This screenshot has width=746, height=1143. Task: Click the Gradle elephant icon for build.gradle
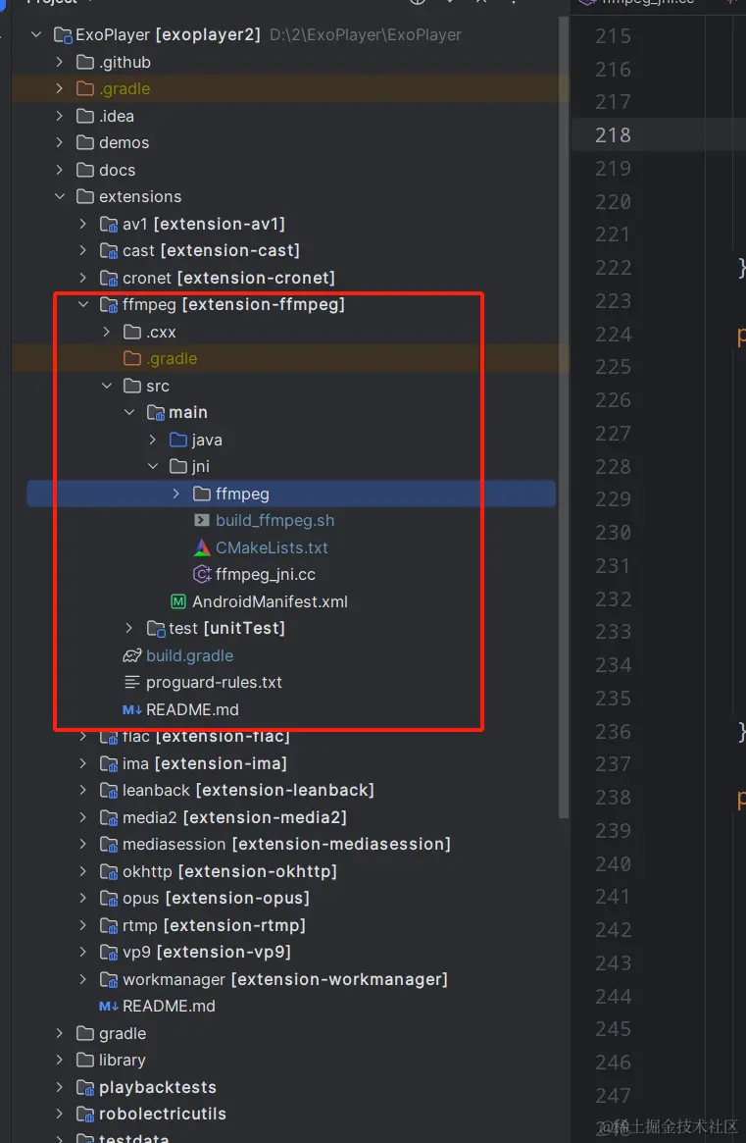[131, 655]
